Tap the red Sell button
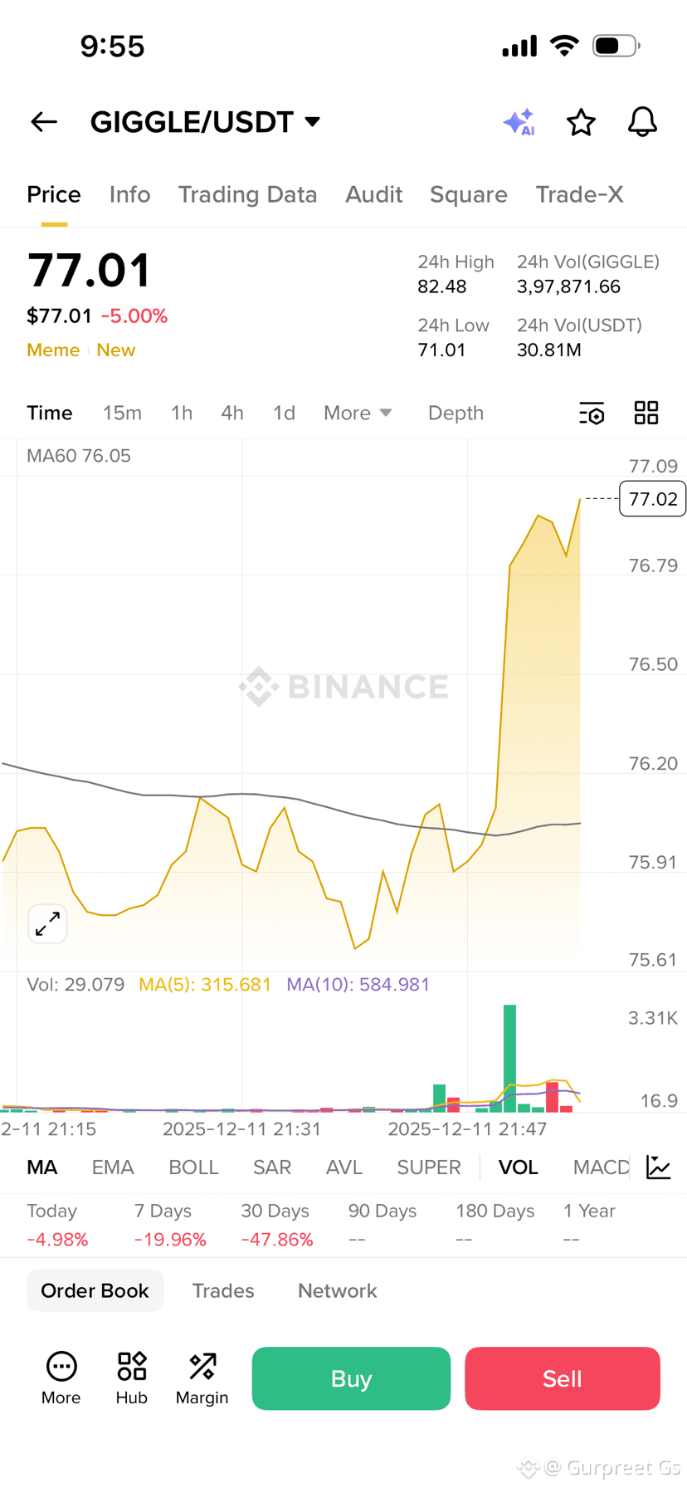 [x=563, y=1378]
